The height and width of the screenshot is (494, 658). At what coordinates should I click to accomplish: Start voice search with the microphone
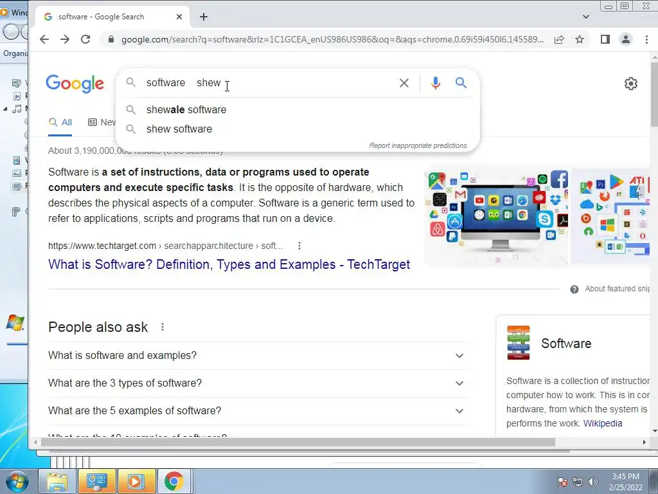436,83
